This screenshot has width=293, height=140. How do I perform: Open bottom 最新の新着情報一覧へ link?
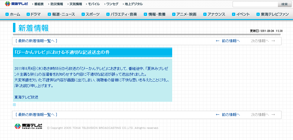point(37,114)
